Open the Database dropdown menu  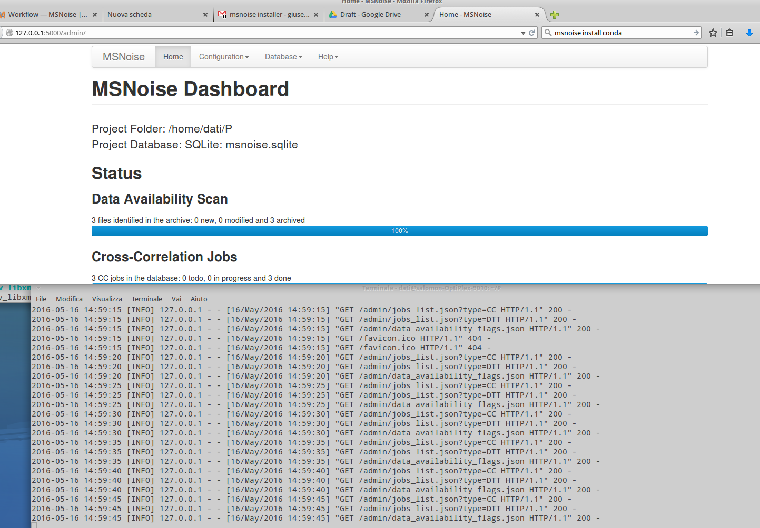click(283, 57)
